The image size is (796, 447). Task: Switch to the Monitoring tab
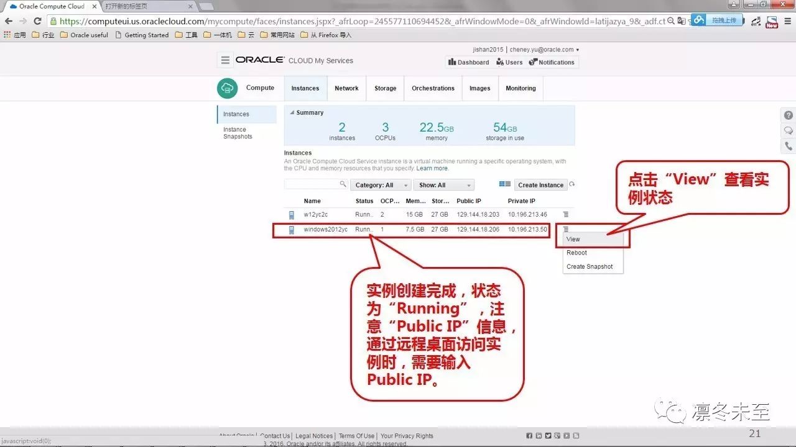click(x=521, y=88)
